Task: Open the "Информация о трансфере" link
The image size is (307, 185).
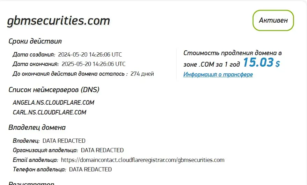Action: (218, 74)
